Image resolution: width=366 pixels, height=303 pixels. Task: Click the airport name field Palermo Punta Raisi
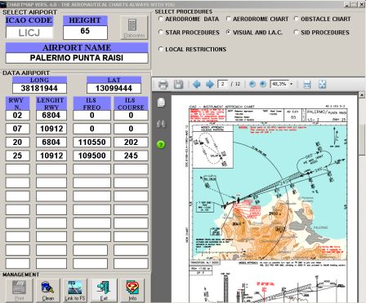point(77,58)
